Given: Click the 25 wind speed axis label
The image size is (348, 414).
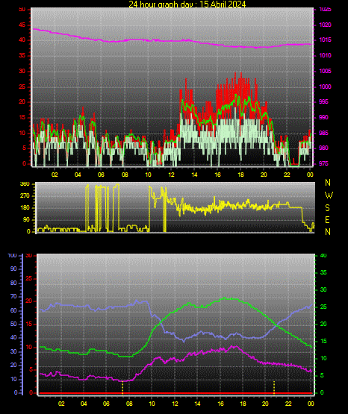Looking at the screenshot, I should tap(22, 87).
